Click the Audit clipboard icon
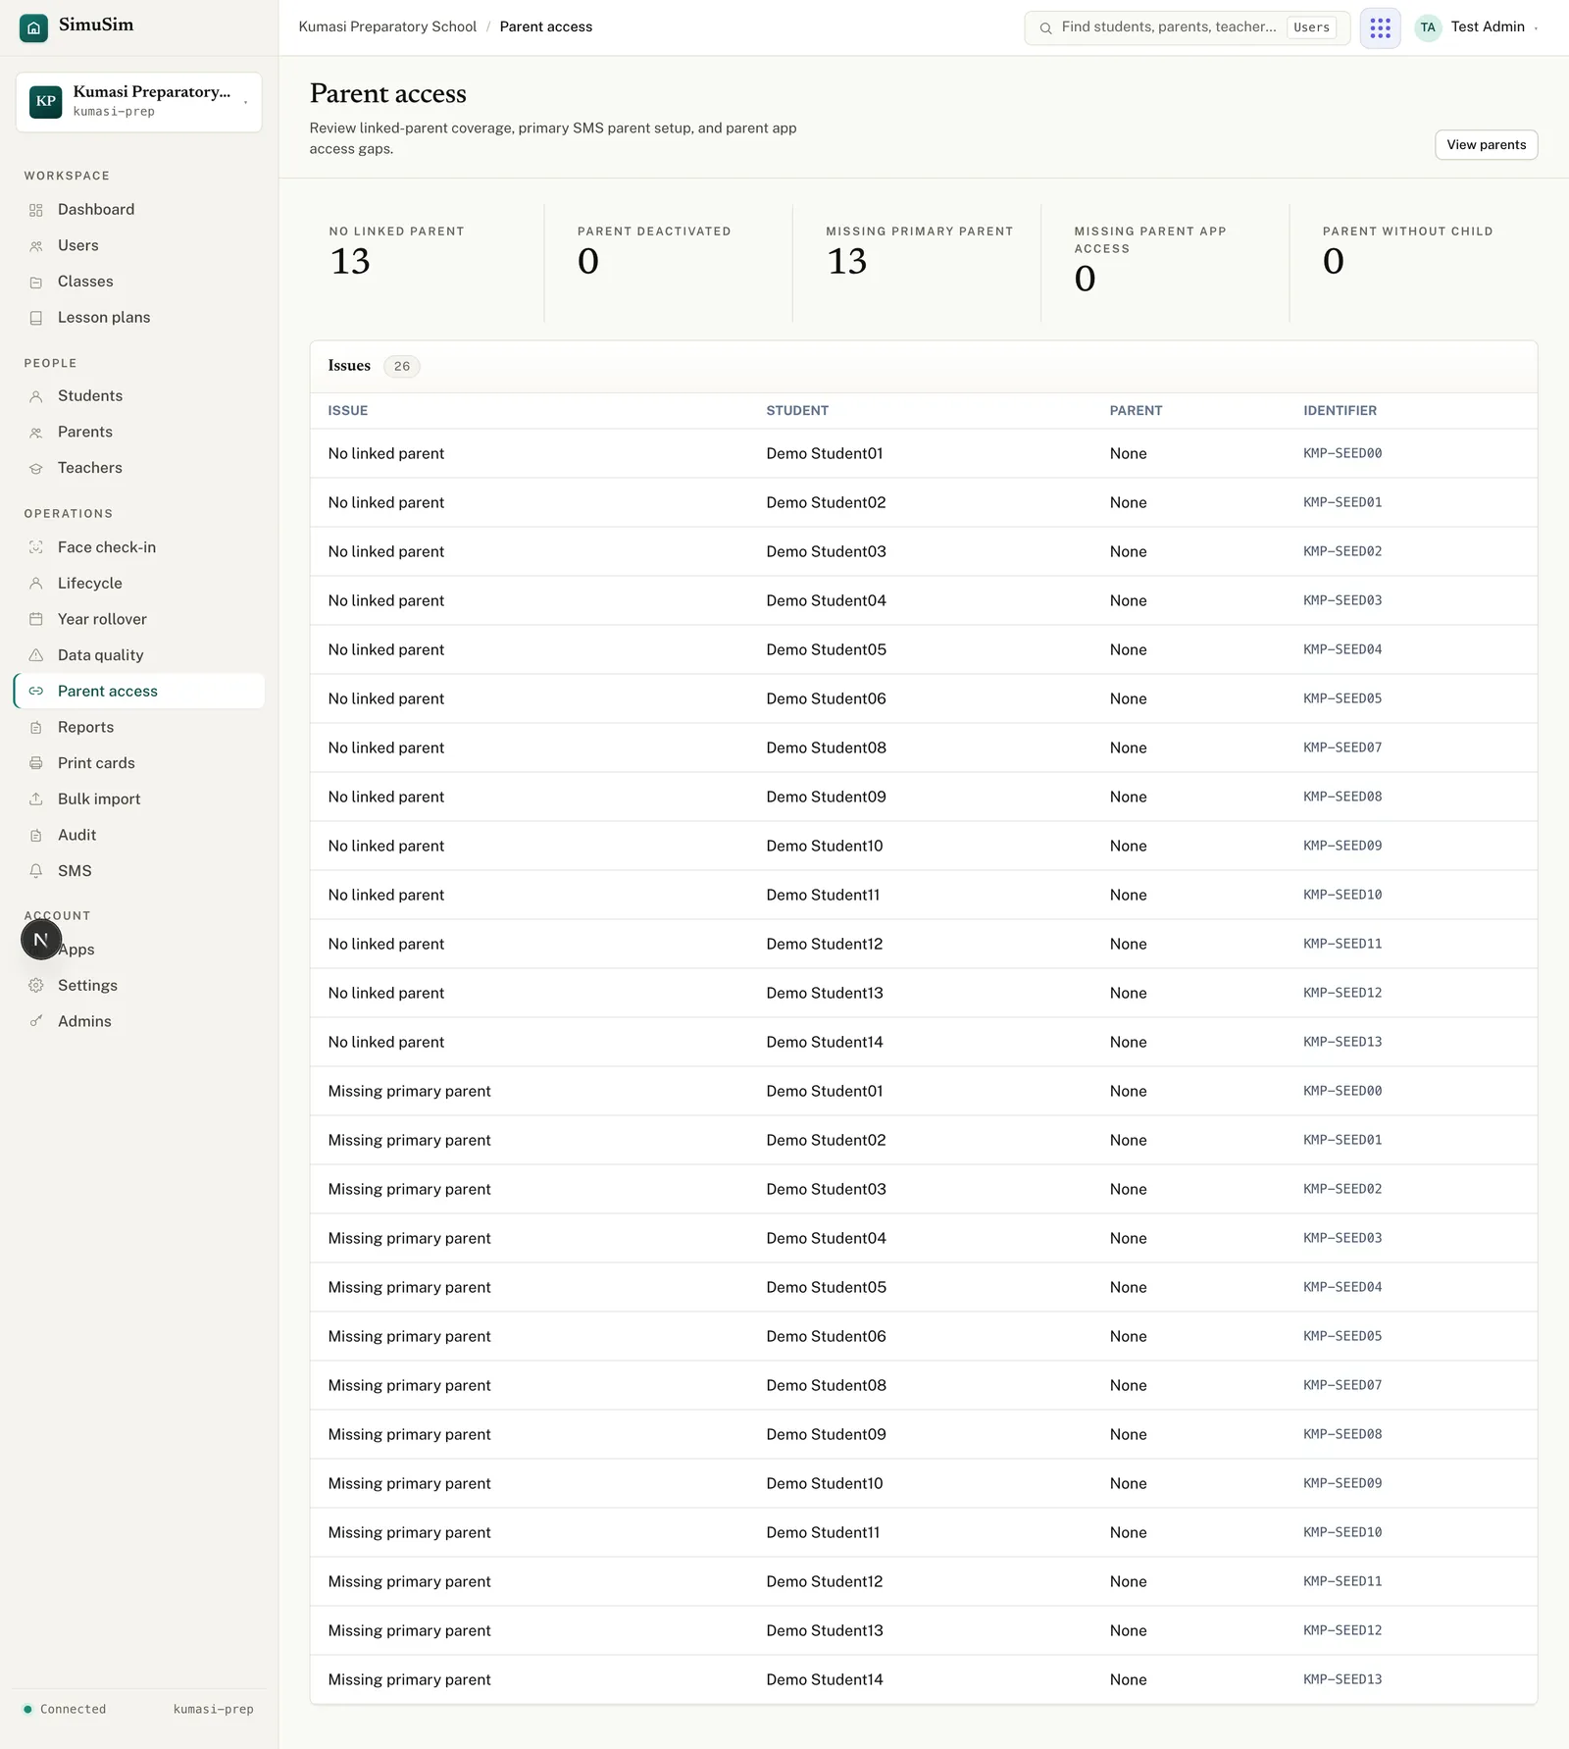The width and height of the screenshot is (1569, 1749). [x=36, y=836]
